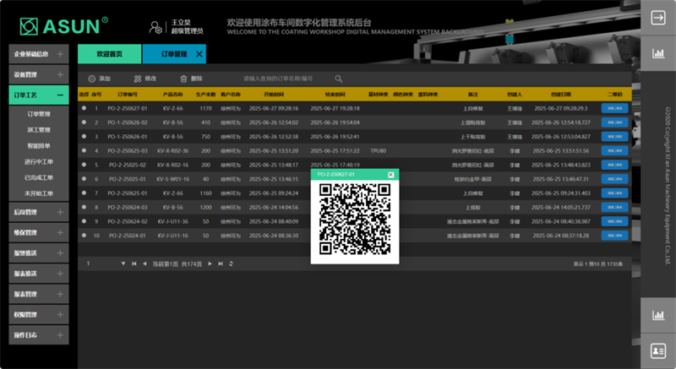Image resolution: width=676 pixels, height=369 pixels.
Task: Collapse the 订单工艺 sidebar section
Action: point(60,95)
